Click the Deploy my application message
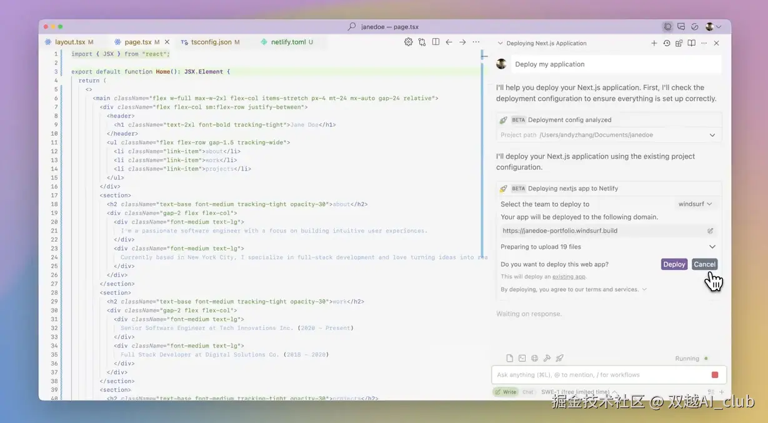Viewport: 768px width, 423px height. tap(616, 64)
